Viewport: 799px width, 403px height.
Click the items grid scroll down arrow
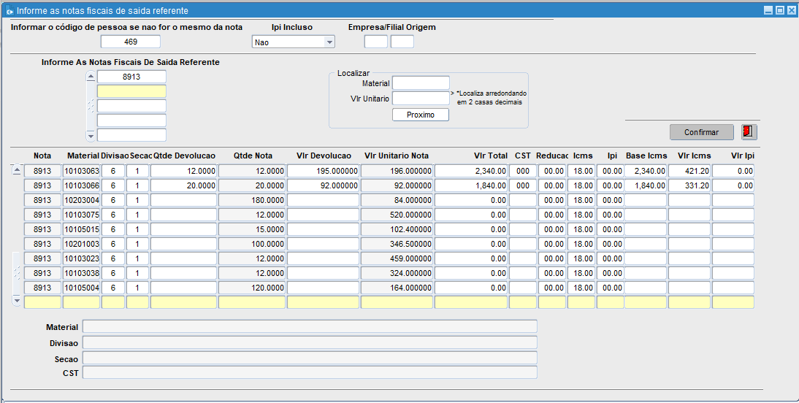(17, 301)
